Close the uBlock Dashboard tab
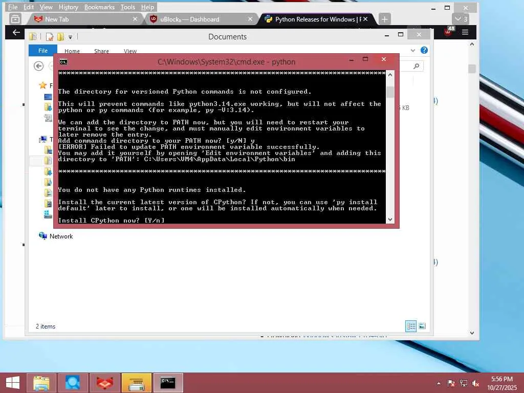 (x=250, y=19)
